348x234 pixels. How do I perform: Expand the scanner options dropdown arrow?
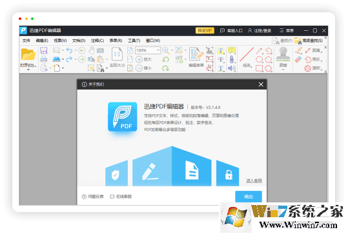63,59
